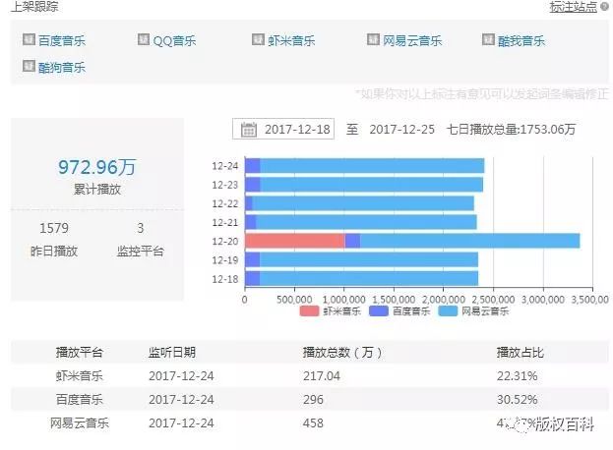Click the 播放平台 column header
Viewport: 613px width, 450px height.
tap(80, 353)
